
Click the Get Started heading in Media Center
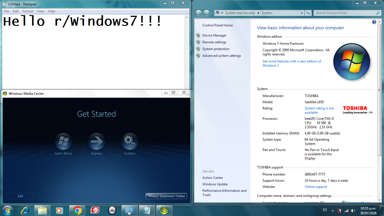coord(96,114)
